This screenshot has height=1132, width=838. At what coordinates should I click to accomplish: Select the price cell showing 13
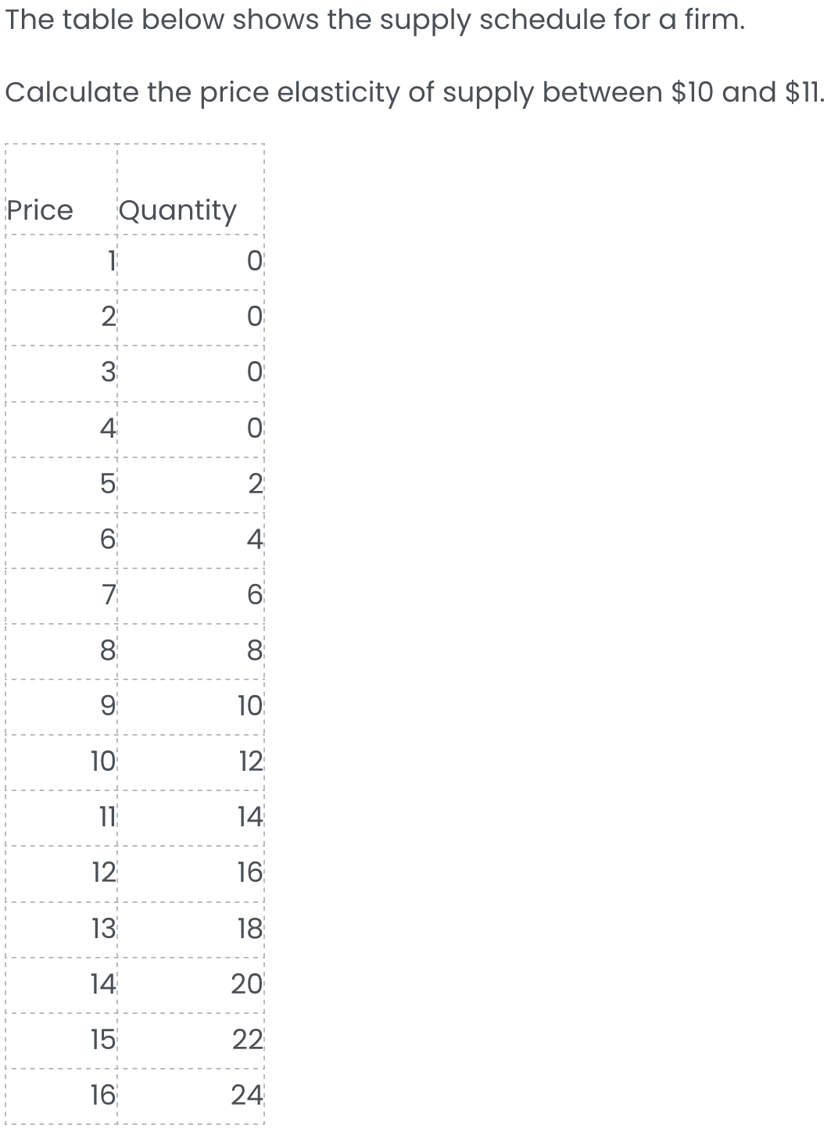(102, 929)
